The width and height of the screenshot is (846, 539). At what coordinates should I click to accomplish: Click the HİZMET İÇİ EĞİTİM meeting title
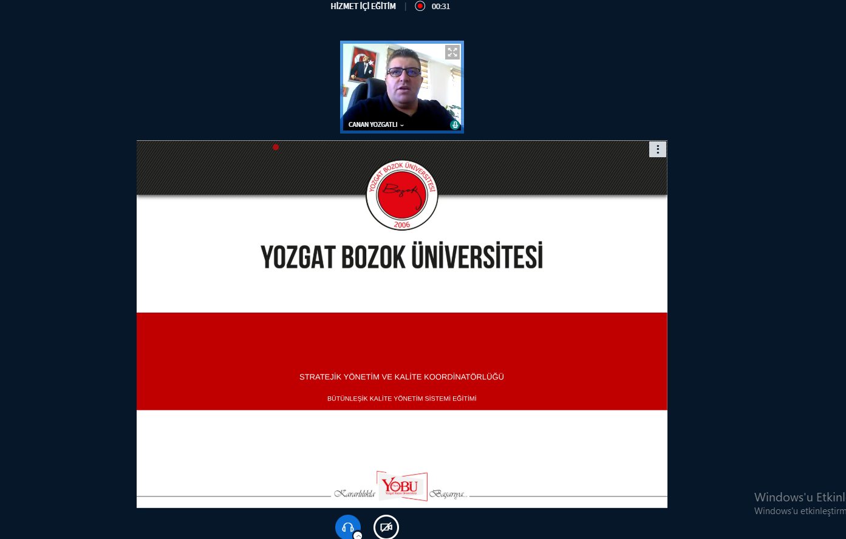point(363,6)
